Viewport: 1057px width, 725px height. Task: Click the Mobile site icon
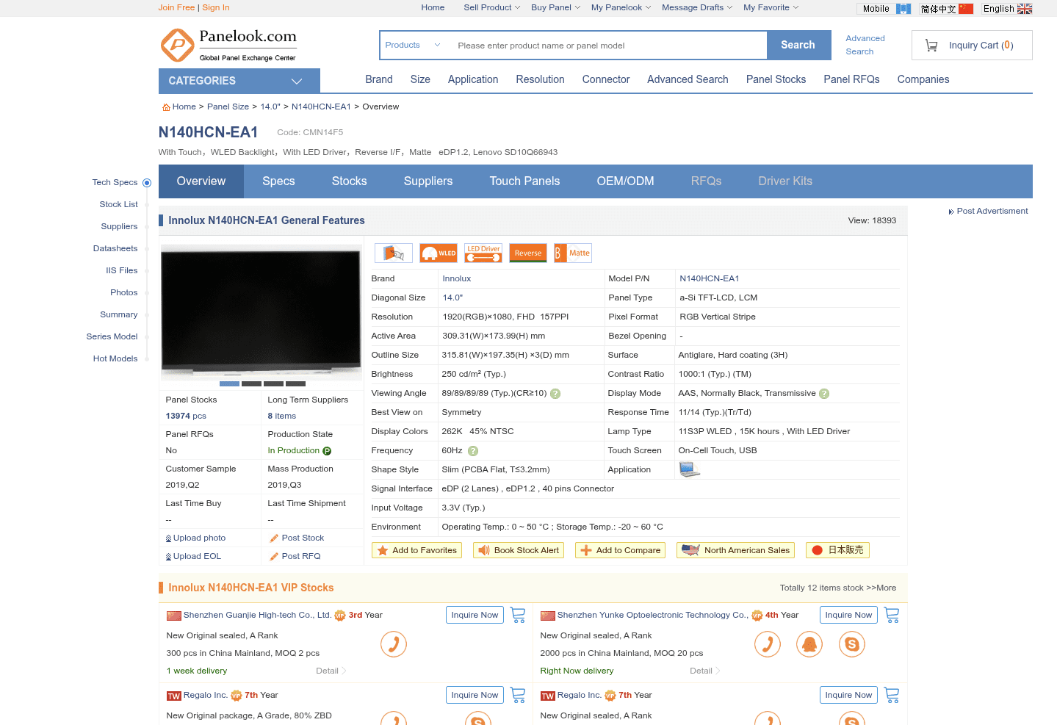point(903,9)
